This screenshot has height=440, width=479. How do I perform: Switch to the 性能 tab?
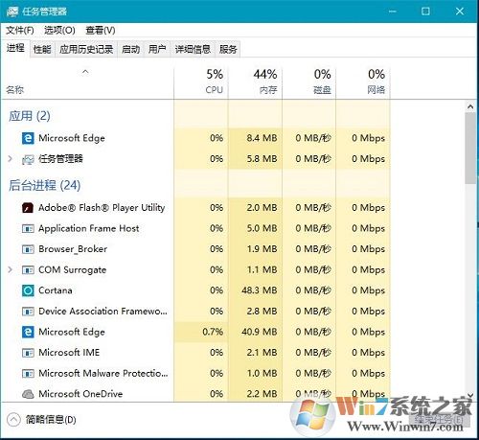[x=42, y=49]
